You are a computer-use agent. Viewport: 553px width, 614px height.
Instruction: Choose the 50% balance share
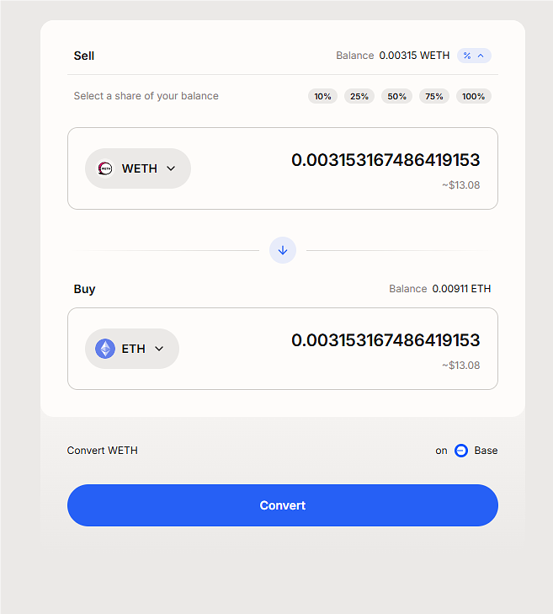tap(396, 96)
